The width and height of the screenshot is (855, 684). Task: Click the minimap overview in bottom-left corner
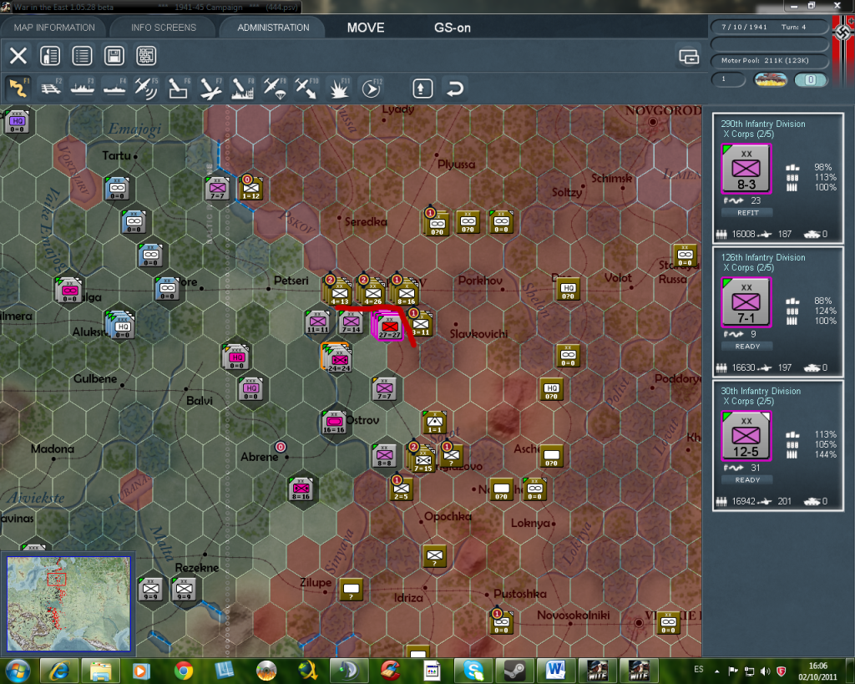[68, 603]
